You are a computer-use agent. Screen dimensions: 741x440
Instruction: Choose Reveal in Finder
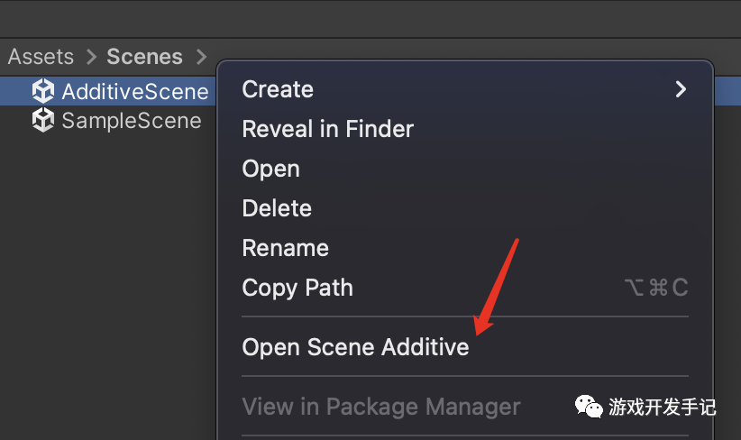[x=327, y=129]
